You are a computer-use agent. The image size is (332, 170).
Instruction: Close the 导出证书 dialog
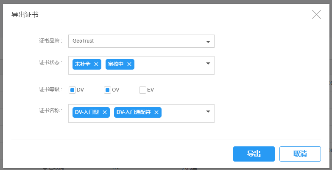(316, 14)
